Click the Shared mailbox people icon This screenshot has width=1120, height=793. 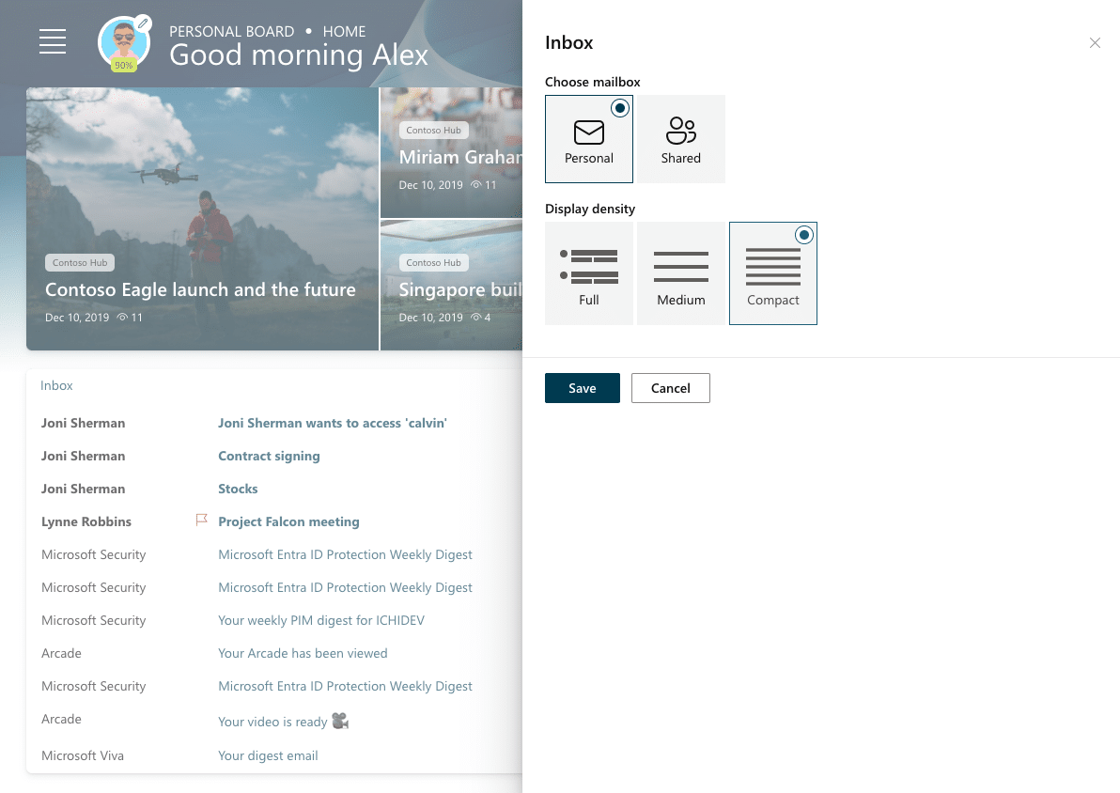tap(680, 132)
